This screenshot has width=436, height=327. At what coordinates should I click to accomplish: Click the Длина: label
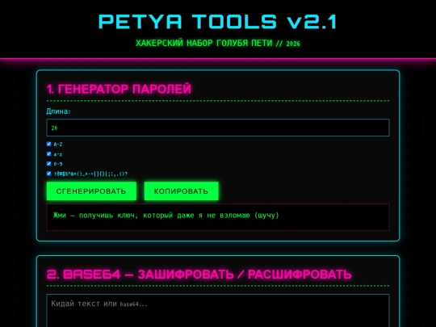click(x=58, y=111)
